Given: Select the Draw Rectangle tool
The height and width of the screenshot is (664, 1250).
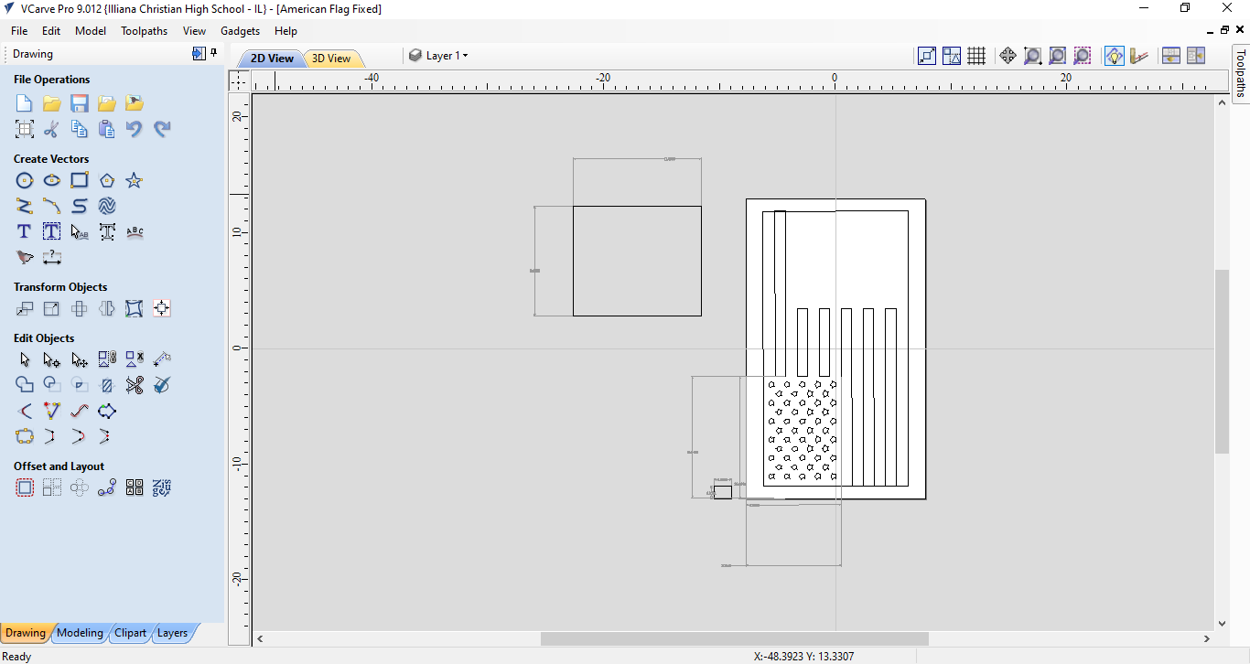Looking at the screenshot, I should click(80, 180).
